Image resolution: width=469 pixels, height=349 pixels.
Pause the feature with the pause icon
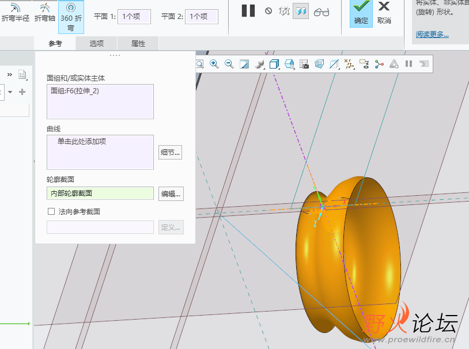[x=248, y=11]
